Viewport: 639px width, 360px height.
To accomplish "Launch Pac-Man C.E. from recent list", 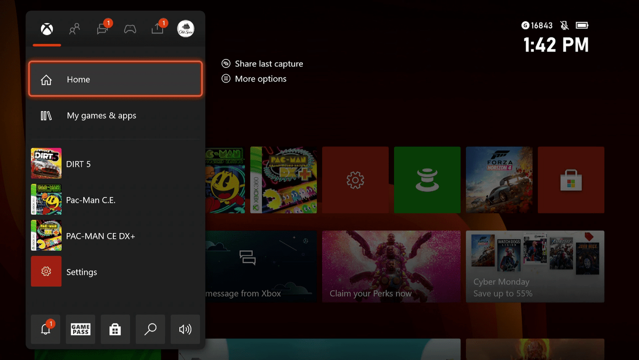I will point(115,200).
